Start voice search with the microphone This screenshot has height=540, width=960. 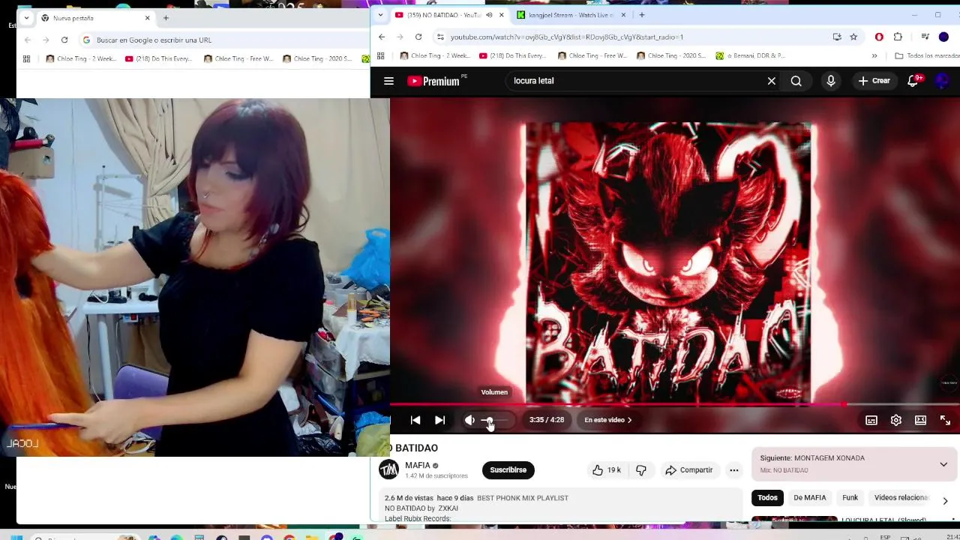(830, 81)
